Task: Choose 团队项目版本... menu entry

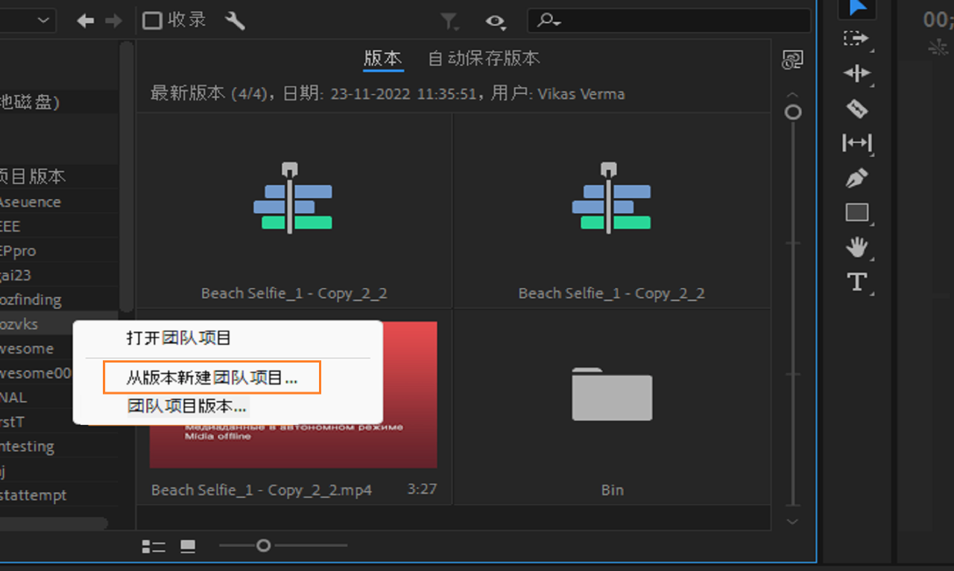Action: coord(186,406)
